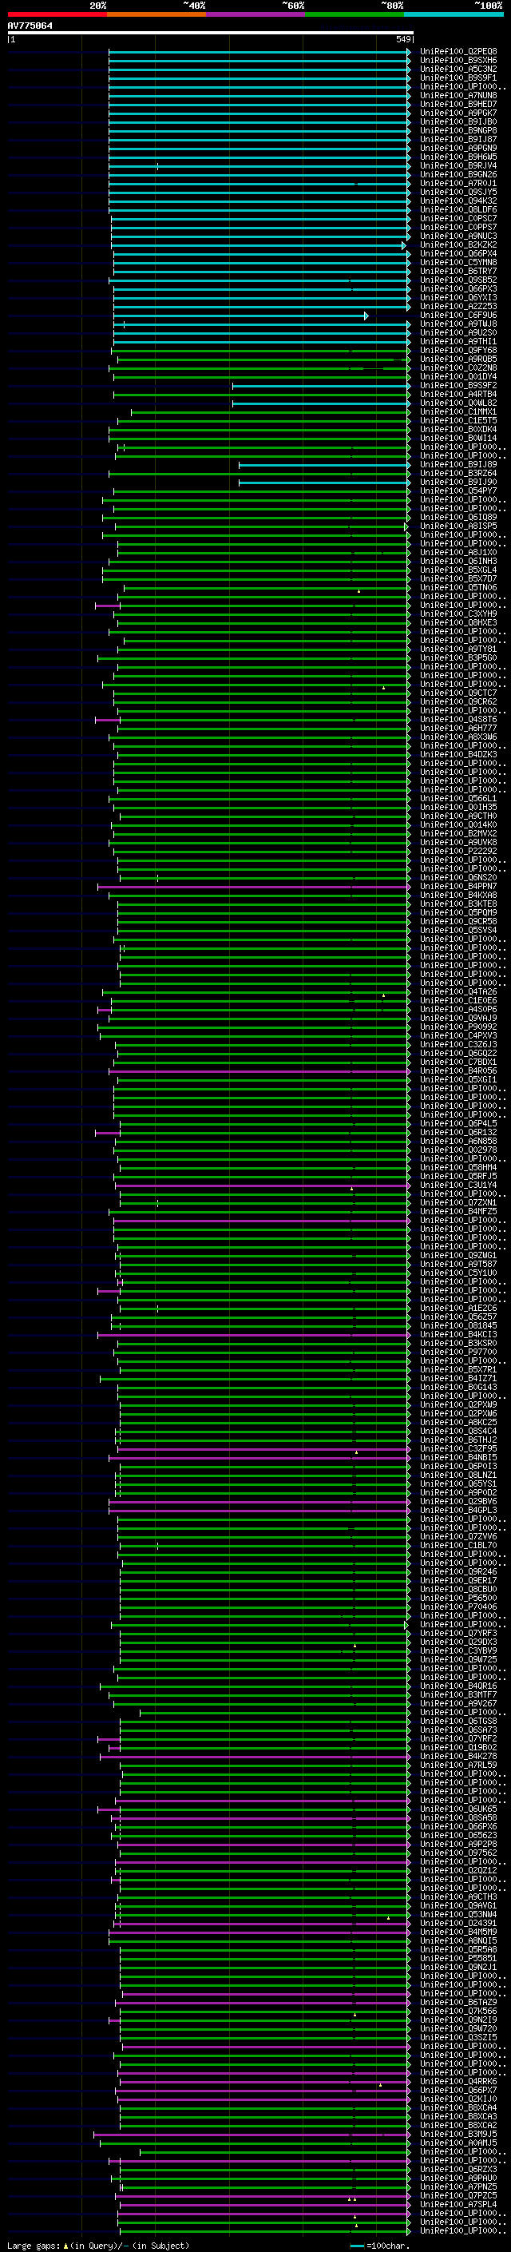Viewport: 511px width, 2252px height.
Task: Click hit label UniRef100_Q6UK65
Action: (x=458, y=1809)
